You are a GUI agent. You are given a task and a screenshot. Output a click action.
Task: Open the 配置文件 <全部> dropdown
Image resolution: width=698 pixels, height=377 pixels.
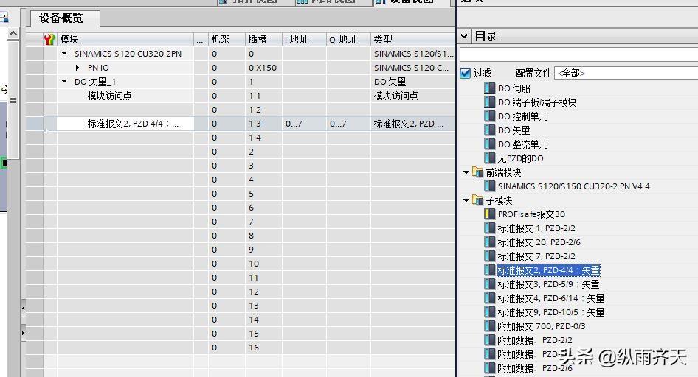pyautogui.click(x=626, y=73)
